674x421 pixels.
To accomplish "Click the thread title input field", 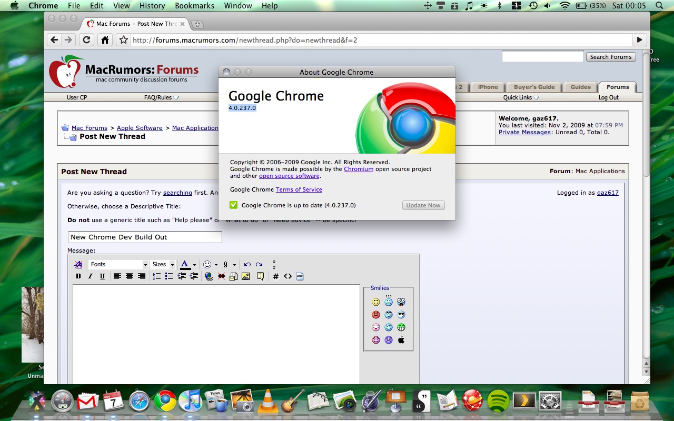I will 145,237.
